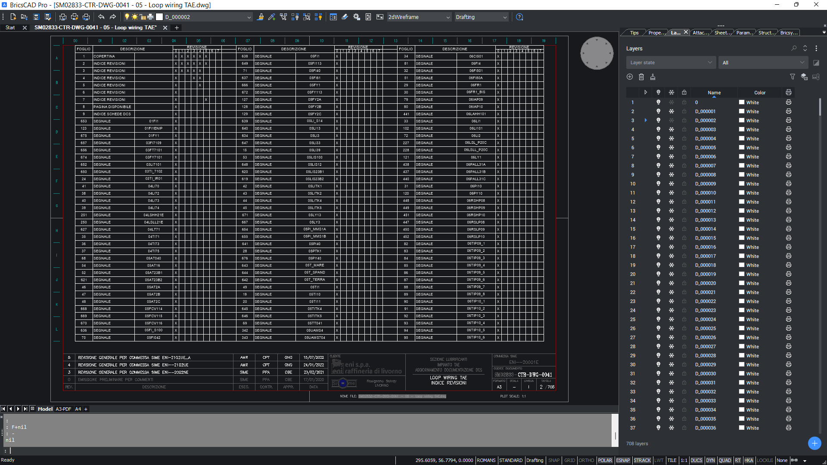Add a new document tab with the plus button
Image resolution: width=827 pixels, height=465 pixels.
click(177, 28)
